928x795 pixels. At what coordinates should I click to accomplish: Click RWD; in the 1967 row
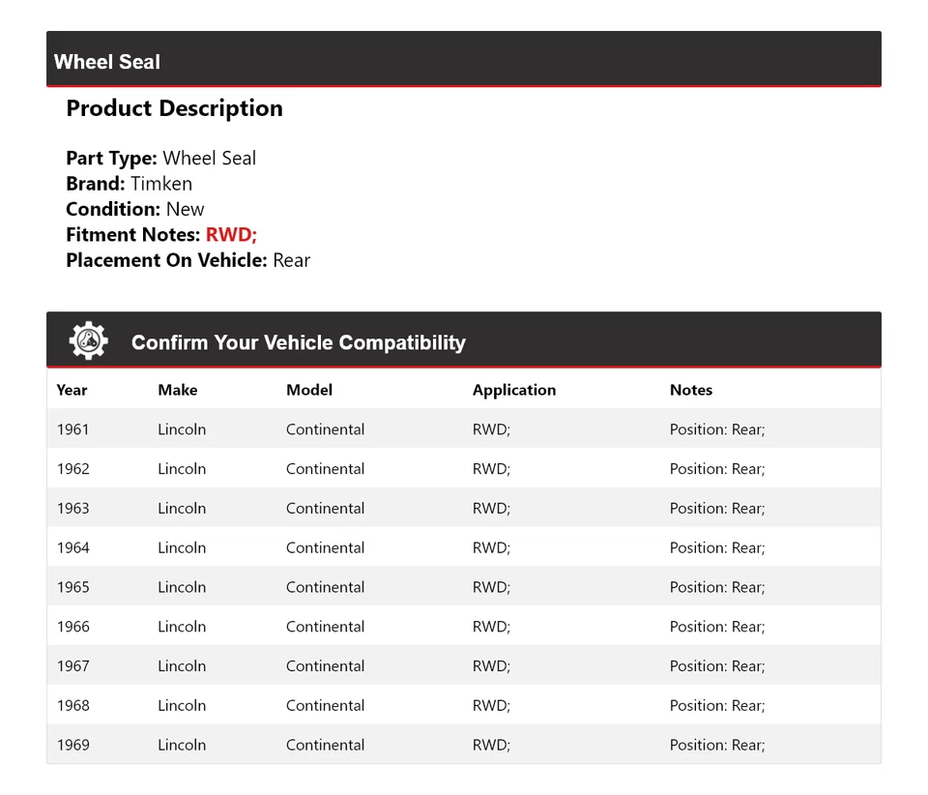pyautogui.click(x=491, y=666)
